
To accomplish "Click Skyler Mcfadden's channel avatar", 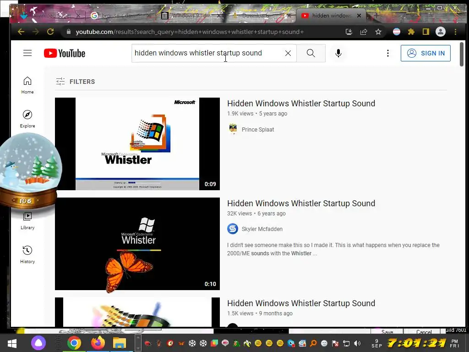I will pyautogui.click(x=233, y=229).
